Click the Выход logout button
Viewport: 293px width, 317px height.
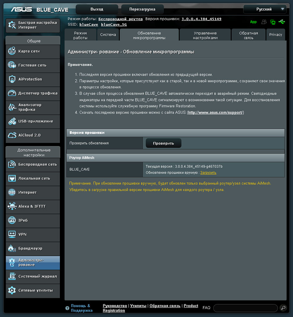pos(97,9)
